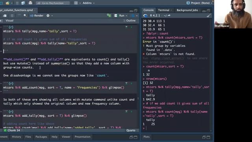The width and height of the screenshot is (252, 142).
Task: Run previous chunks icon for add_tally chunk
Action: click(126, 111)
